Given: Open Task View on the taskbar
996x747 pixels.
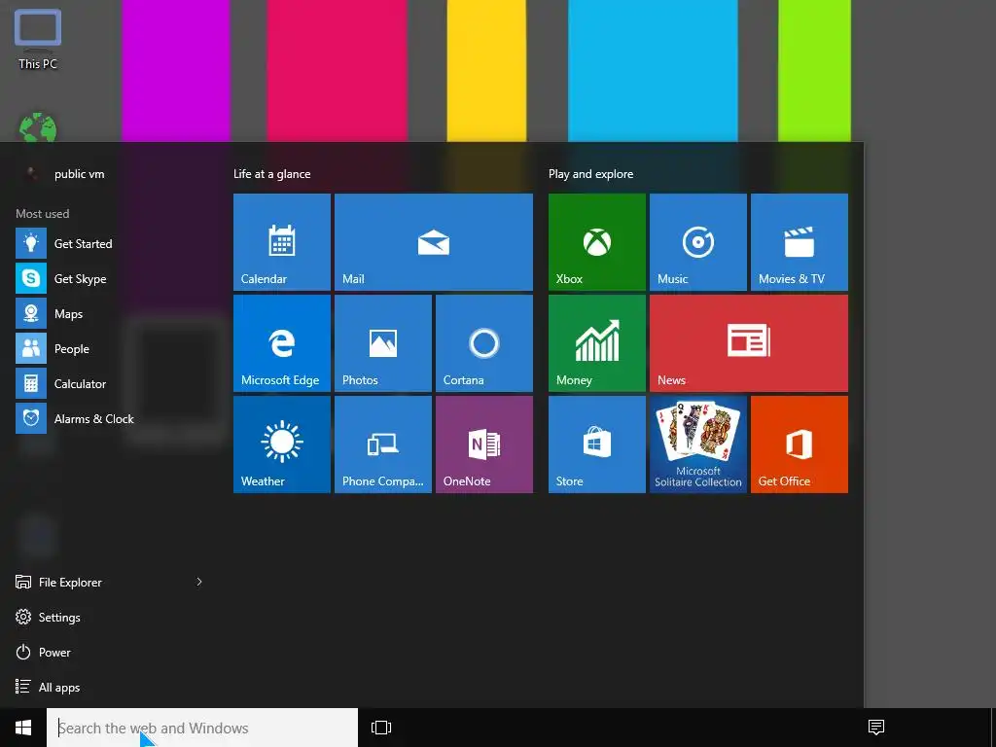Looking at the screenshot, I should point(381,728).
